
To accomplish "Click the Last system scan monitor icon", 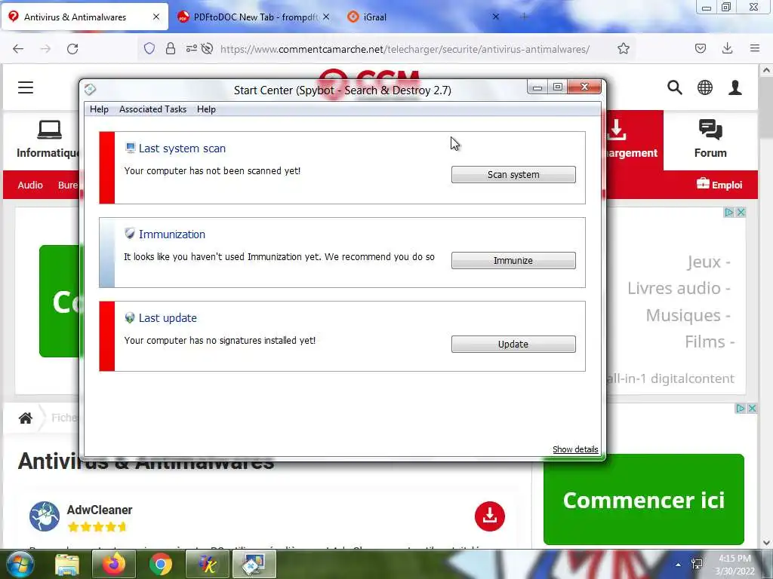I will 130,148.
